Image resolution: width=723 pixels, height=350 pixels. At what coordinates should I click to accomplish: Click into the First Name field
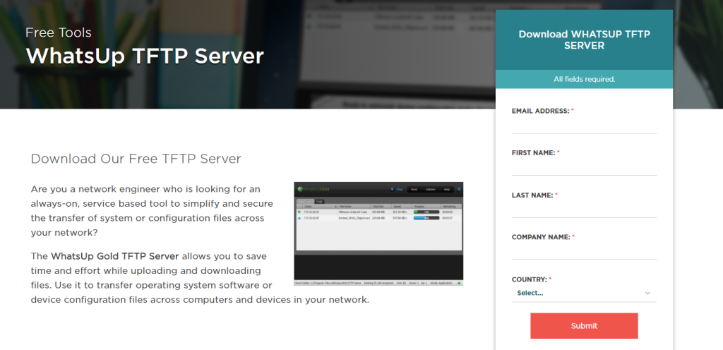[x=584, y=167]
